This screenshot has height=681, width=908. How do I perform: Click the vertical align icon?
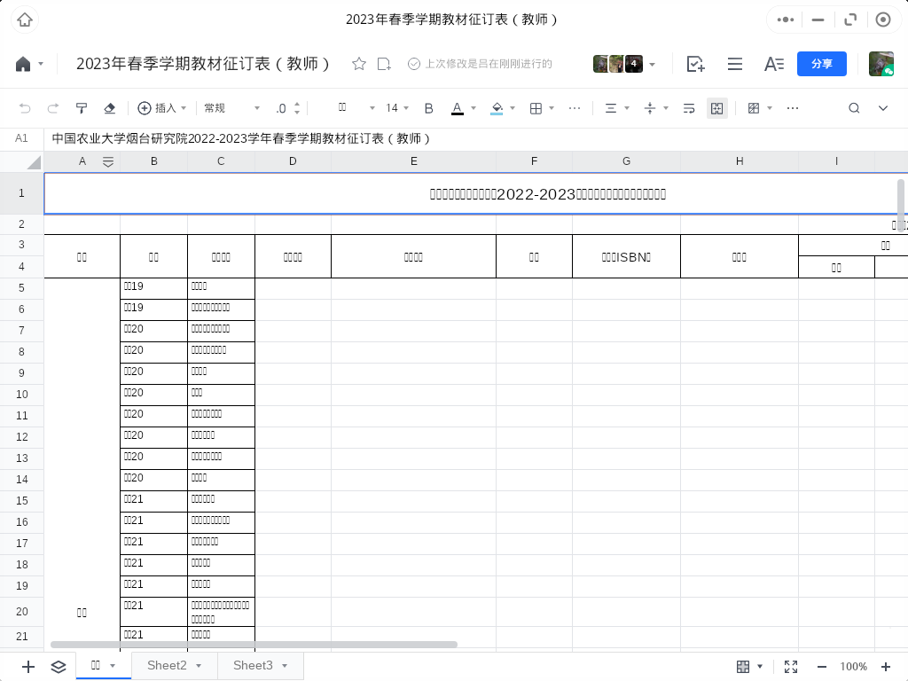point(650,108)
